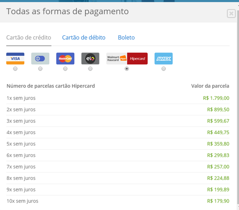Image resolution: width=239 pixels, height=210 pixels.
Task: Select the Hipercard radio button
Action: click(127, 69)
